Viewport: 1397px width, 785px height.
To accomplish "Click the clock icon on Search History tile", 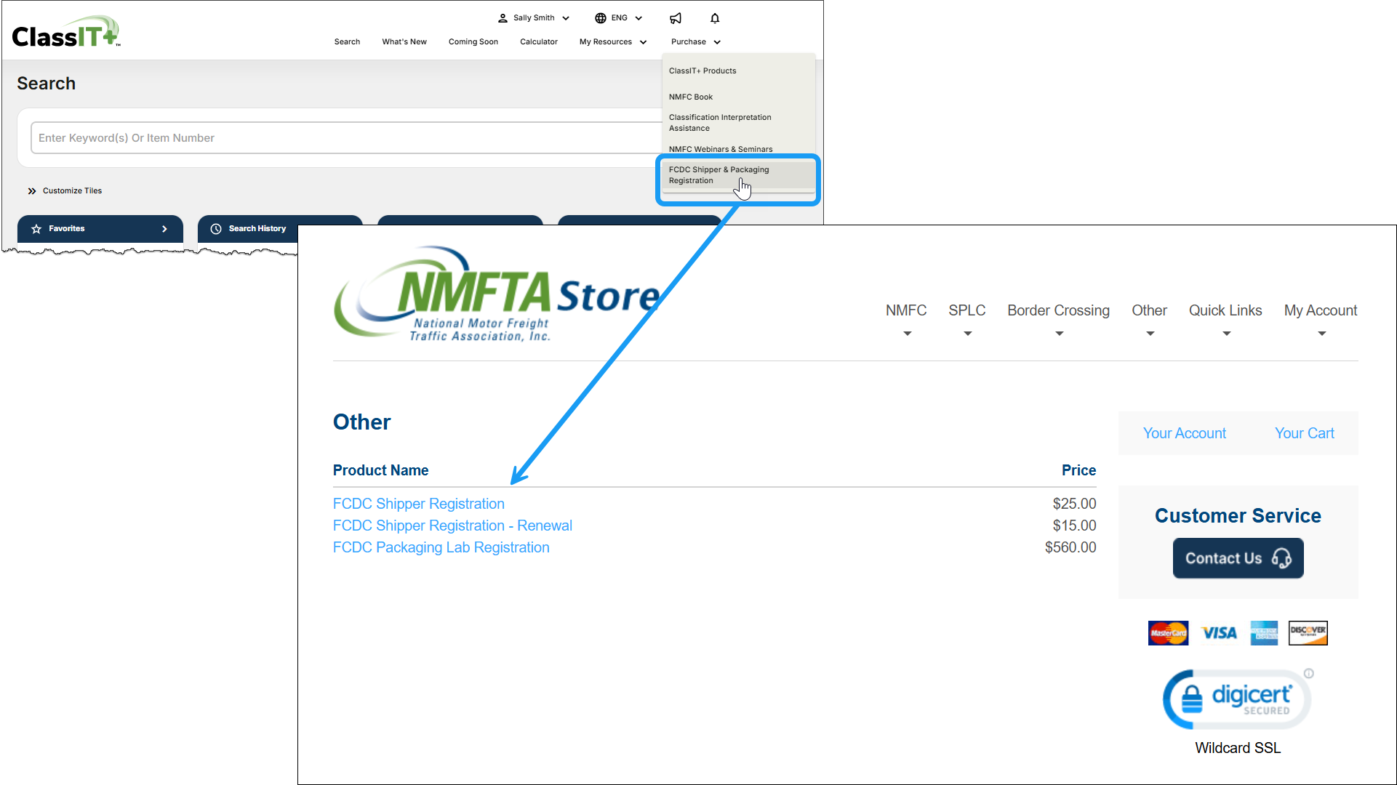I will tap(216, 228).
